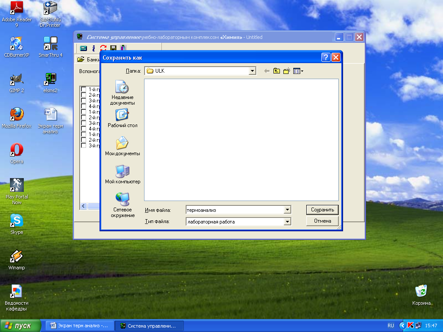Click the Отмена button
This screenshot has height=332, width=443.
click(322, 221)
